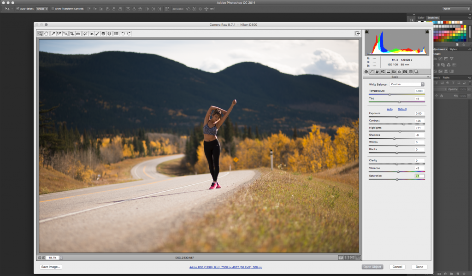The height and width of the screenshot is (276, 472).
Task: Switch to the Lens Corrections tab
Action: pos(394,71)
